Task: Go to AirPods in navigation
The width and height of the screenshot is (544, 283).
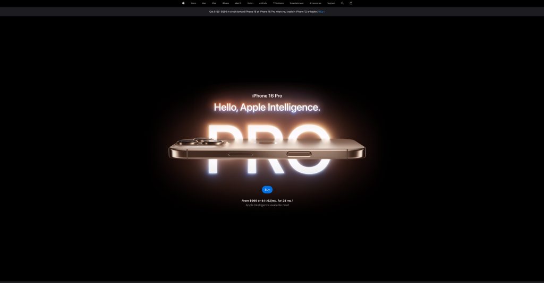Action: [263, 3]
